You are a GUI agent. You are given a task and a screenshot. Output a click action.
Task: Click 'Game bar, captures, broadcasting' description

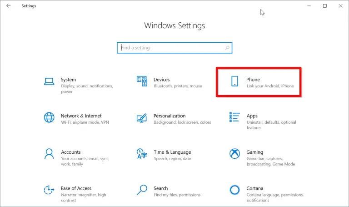pyautogui.click(x=271, y=162)
